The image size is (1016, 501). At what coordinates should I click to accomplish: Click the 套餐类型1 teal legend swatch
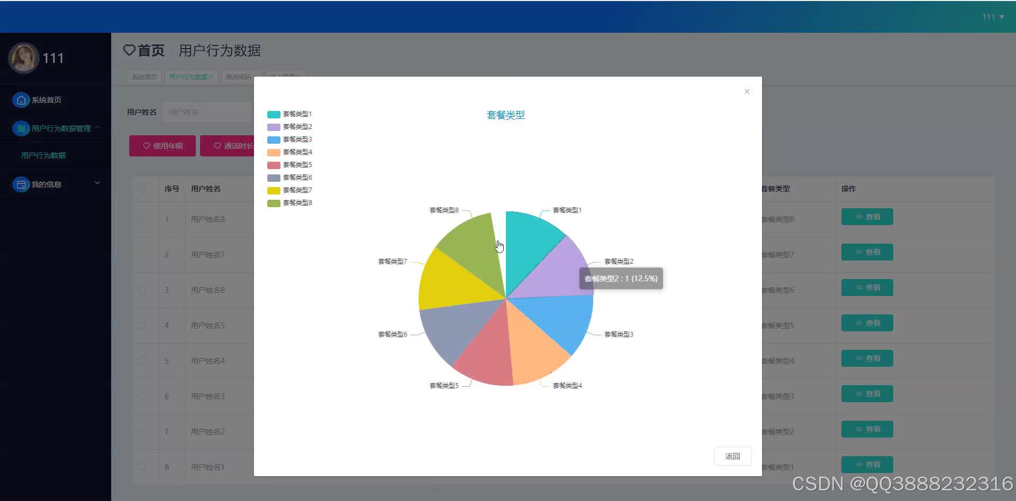[273, 114]
